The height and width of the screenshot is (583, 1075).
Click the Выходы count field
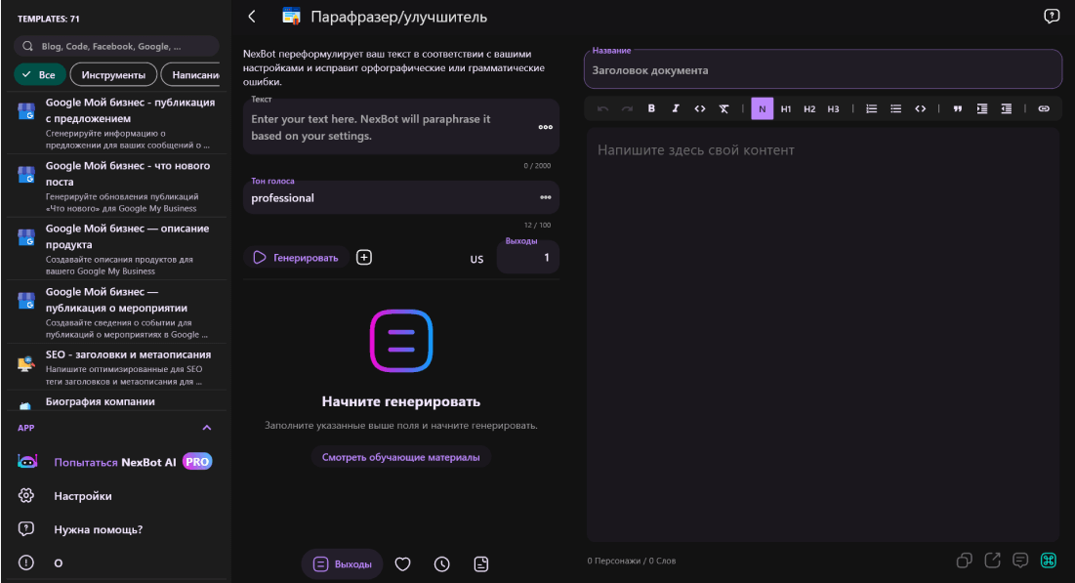tap(528, 257)
